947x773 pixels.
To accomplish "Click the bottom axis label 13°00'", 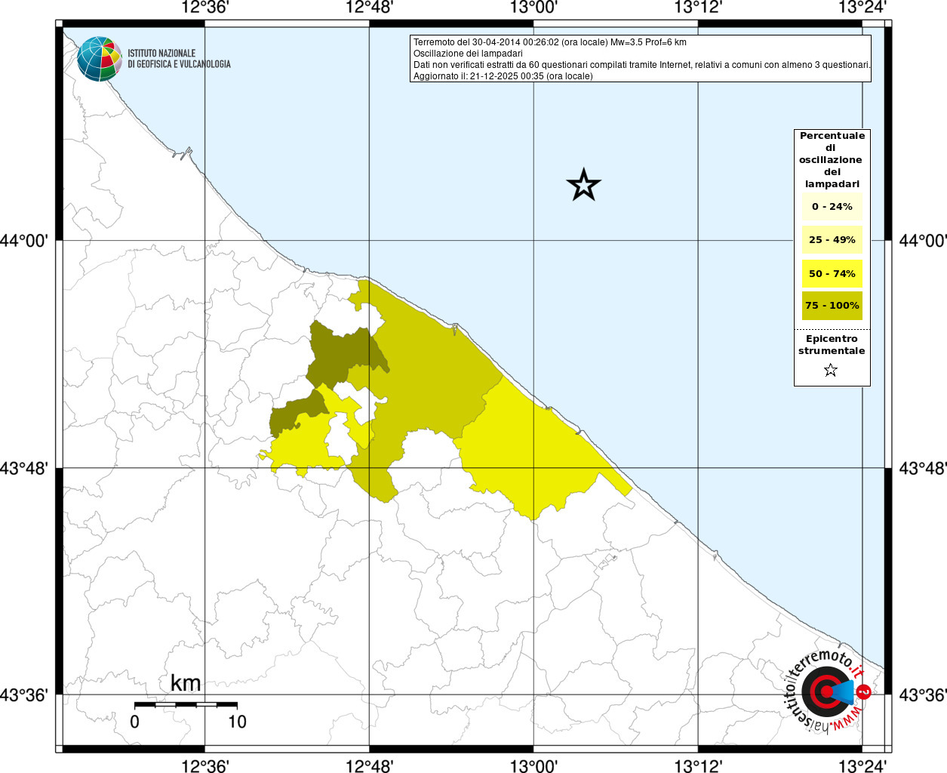I will [533, 765].
